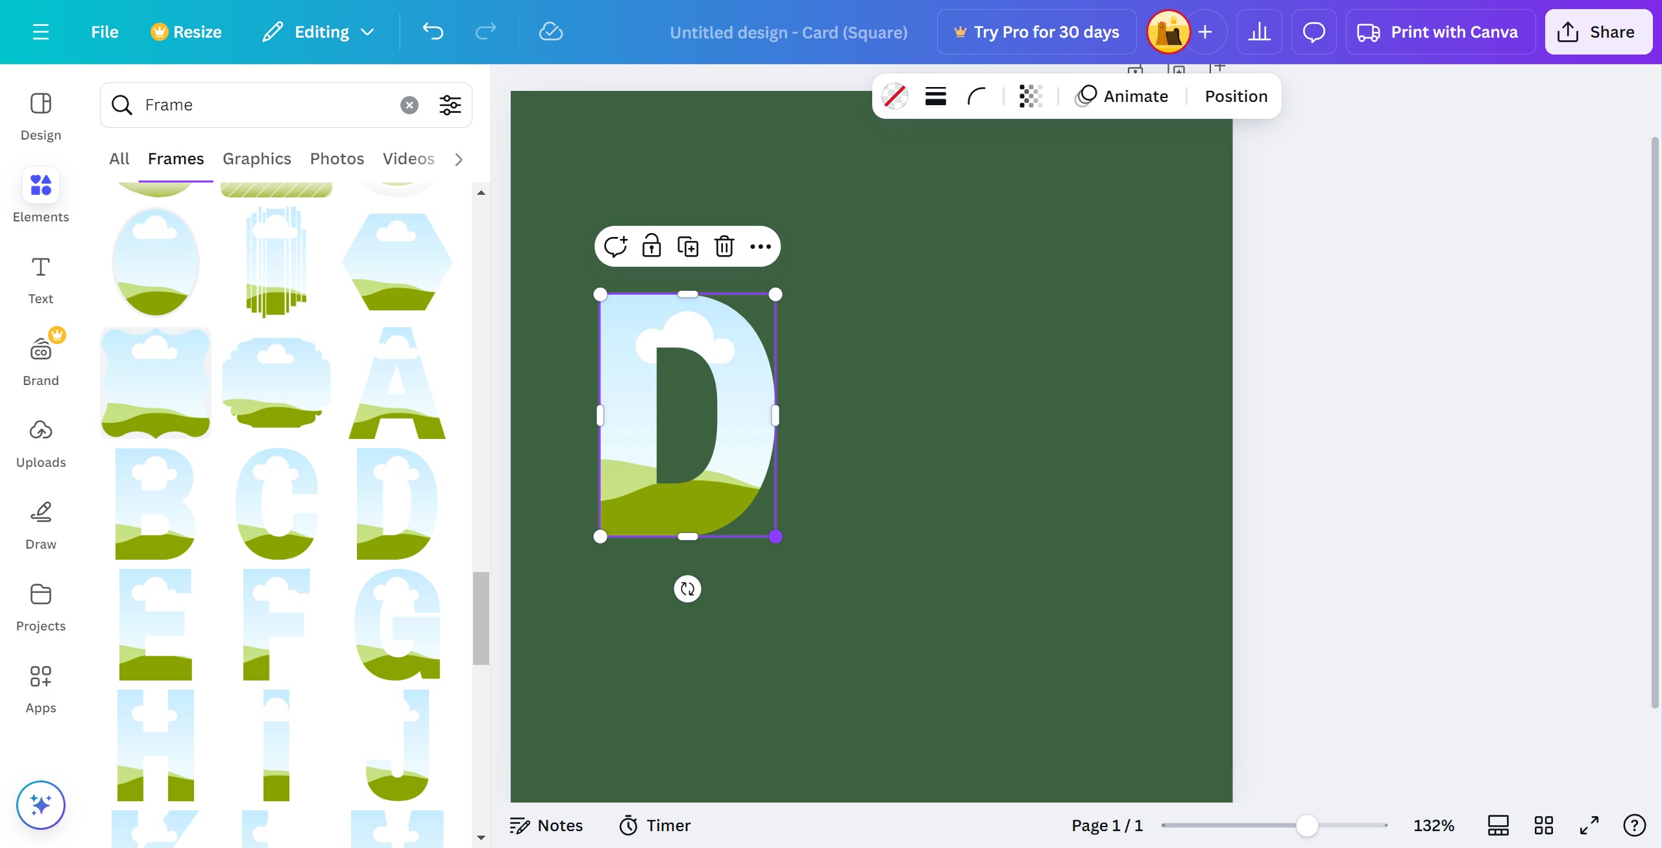The height and width of the screenshot is (848, 1662).
Task: Open the comments speech bubble icon
Action: 1314,32
